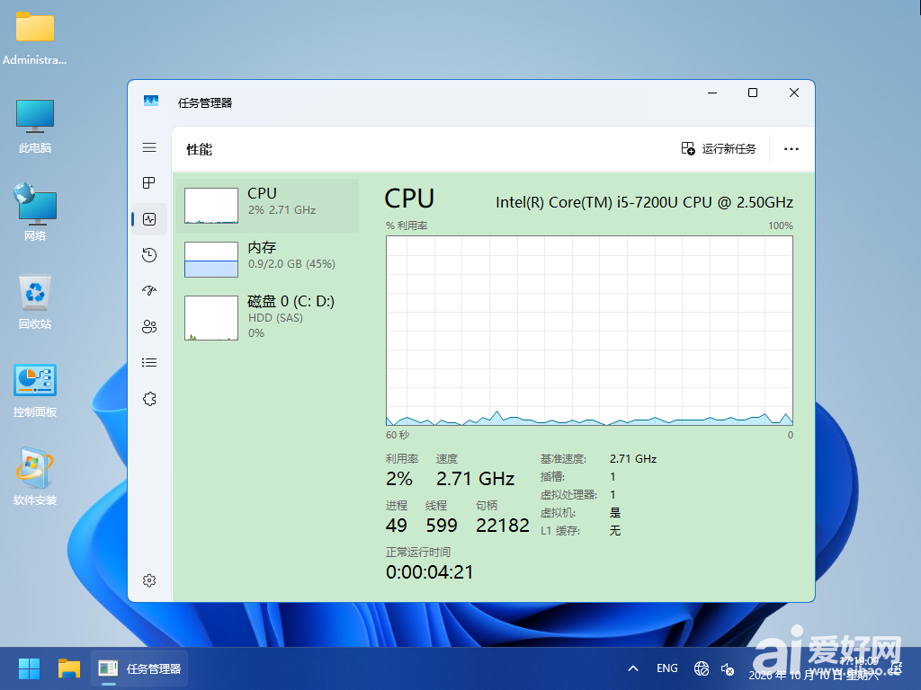Click the 2.71 GHz speed value below 速度
921x690 pixels.
[x=475, y=479]
